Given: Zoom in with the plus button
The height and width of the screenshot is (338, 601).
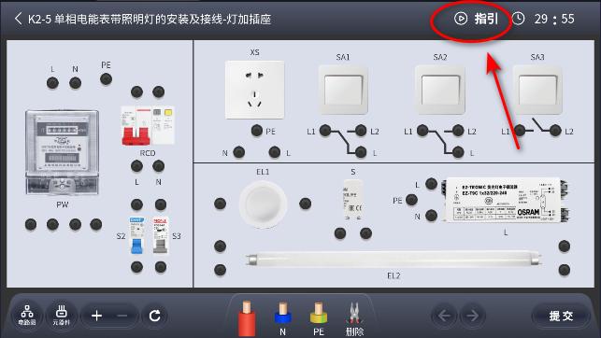Looking at the screenshot, I should click(96, 316).
